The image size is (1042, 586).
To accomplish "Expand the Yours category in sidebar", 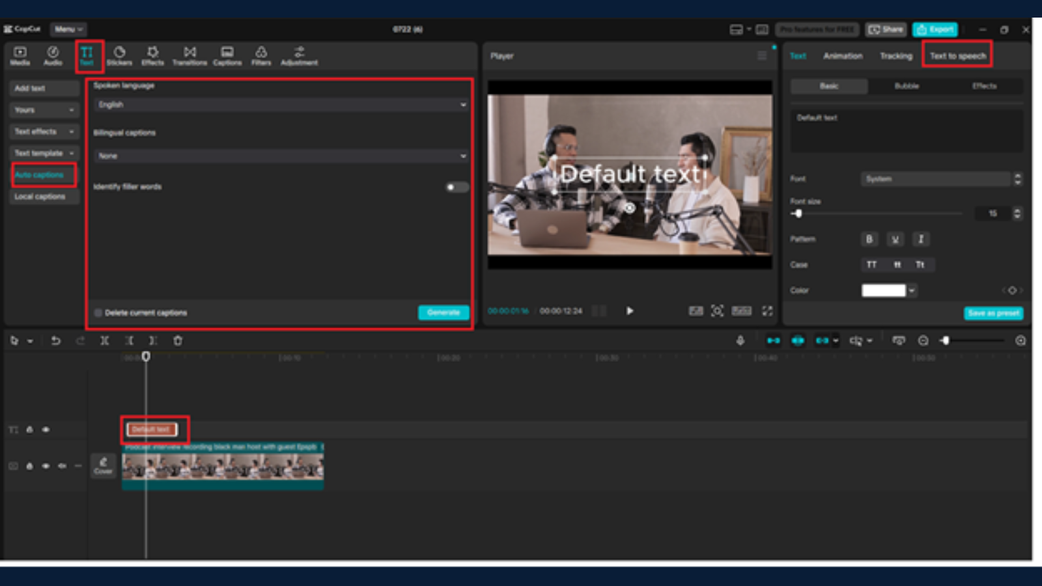I will click(44, 110).
